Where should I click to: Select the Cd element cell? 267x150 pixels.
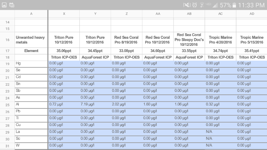[31, 78]
